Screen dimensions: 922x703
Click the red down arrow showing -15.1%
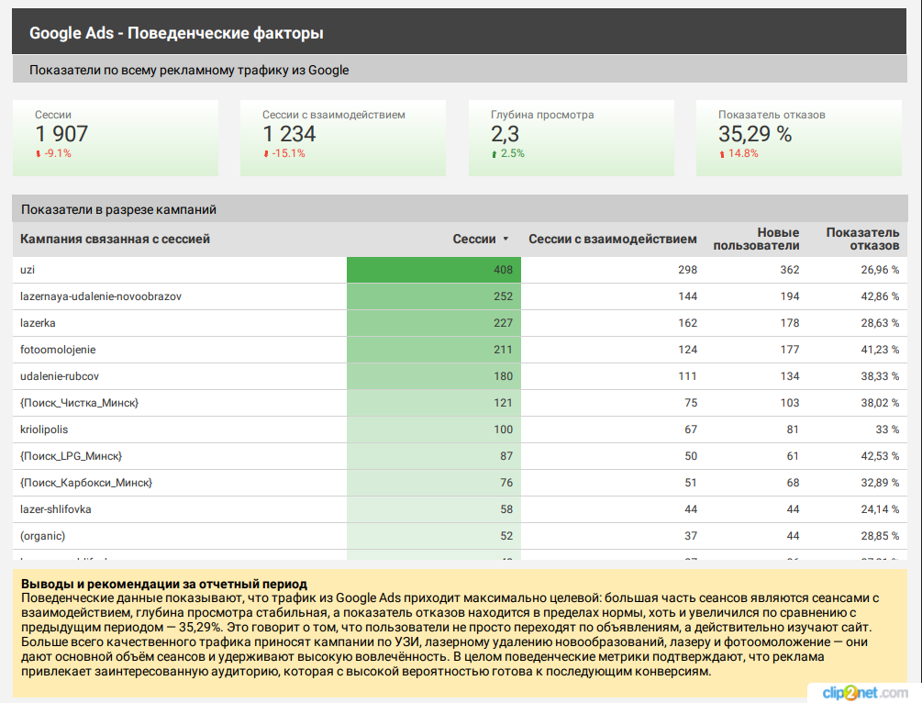click(x=266, y=154)
